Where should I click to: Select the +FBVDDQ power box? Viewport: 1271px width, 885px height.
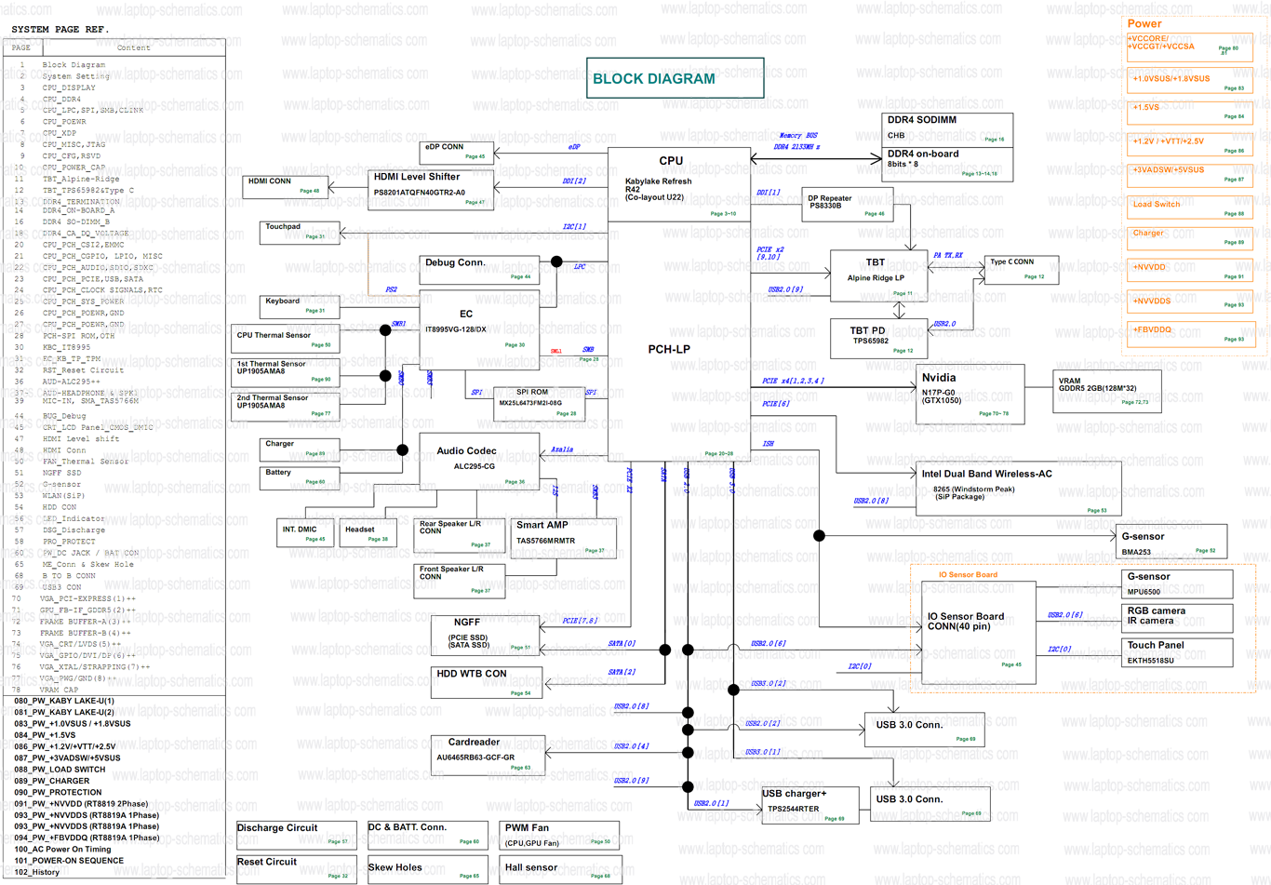pyautogui.click(x=1191, y=334)
